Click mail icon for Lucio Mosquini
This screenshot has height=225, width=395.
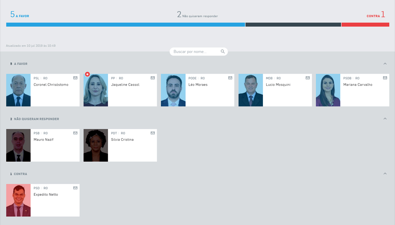[308, 78]
